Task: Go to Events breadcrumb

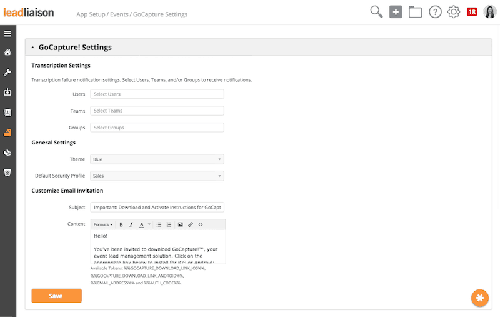Action: tap(119, 14)
